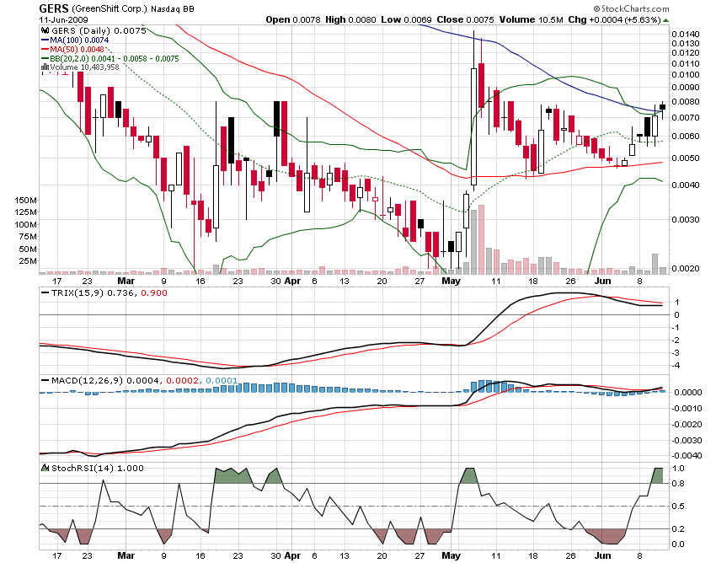Click the -0.0010 MACD axis label

point(687,409)
